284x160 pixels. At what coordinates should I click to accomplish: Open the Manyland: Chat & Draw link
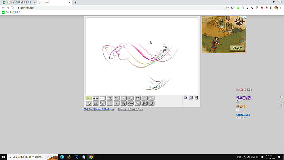click(131, 110)
